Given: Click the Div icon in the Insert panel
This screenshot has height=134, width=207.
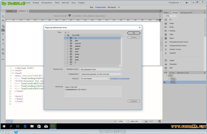Looking at the screenshot, I should (166, 20).
